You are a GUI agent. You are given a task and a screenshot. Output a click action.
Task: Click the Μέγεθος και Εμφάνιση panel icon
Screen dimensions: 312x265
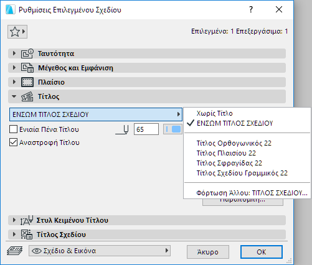click(x=27, y=68)
